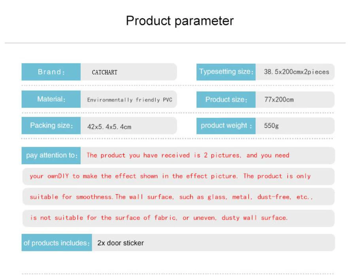Select the Typesetting size label
361x275 pixels.
click(x=226, y=72)
